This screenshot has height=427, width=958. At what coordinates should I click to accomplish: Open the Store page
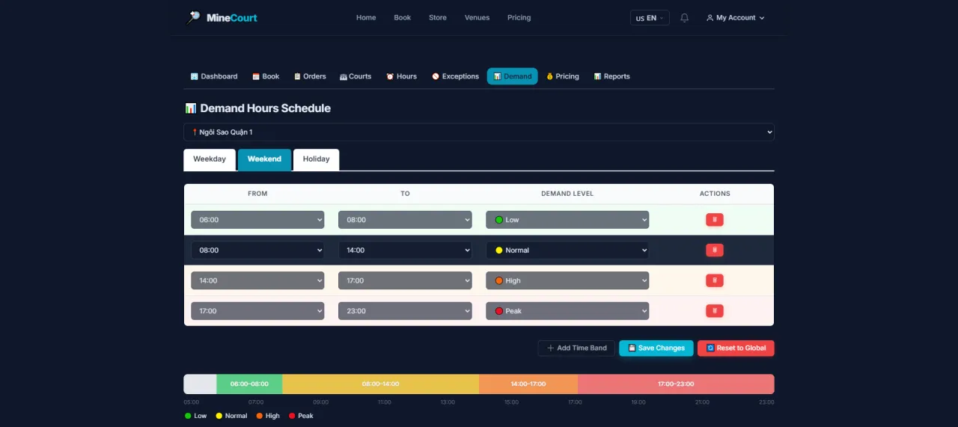438,18
